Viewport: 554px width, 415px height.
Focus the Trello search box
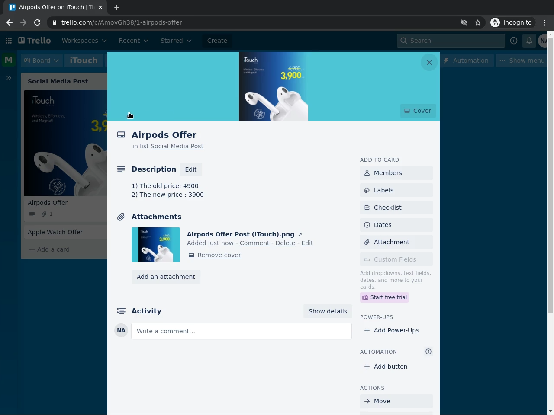coord(451,41)
